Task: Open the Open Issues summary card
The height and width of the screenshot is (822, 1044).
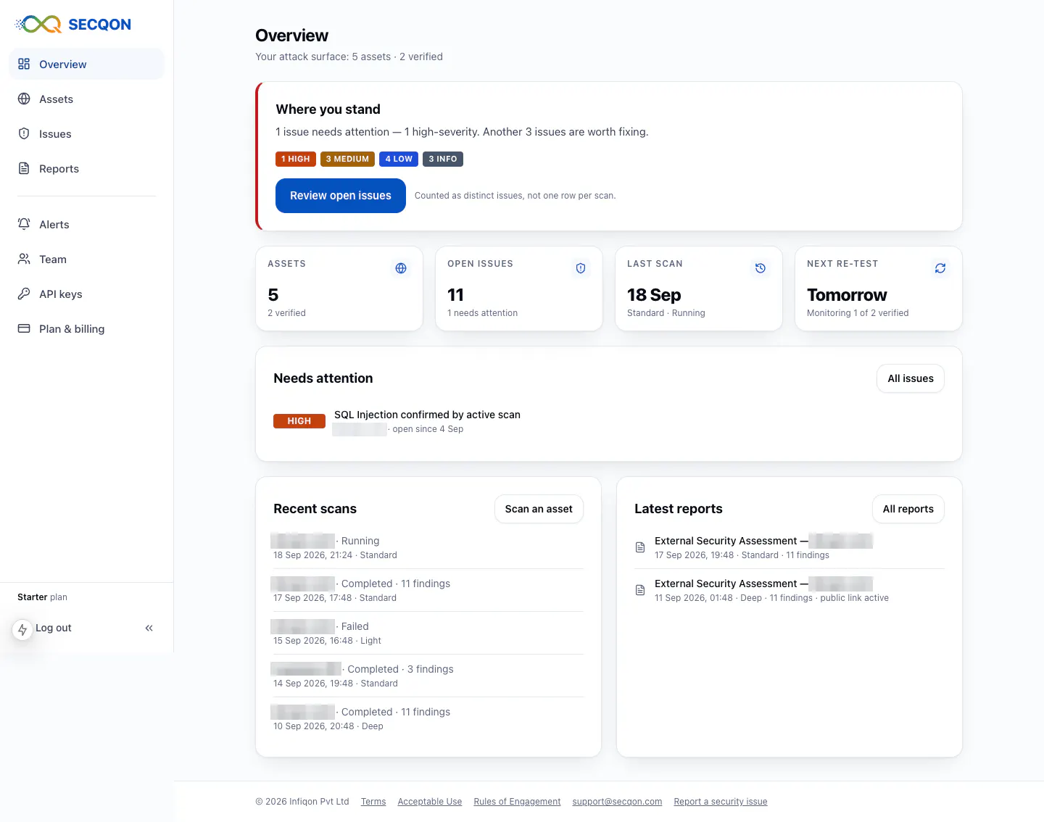Action: tap(519, 288)
